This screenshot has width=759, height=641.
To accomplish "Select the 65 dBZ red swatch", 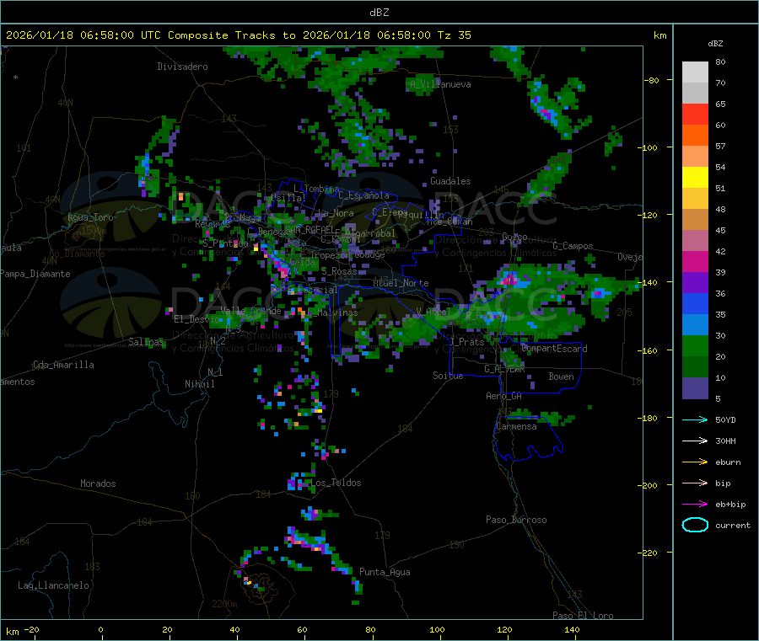I will pyautogui.click(x=695, y=114).
